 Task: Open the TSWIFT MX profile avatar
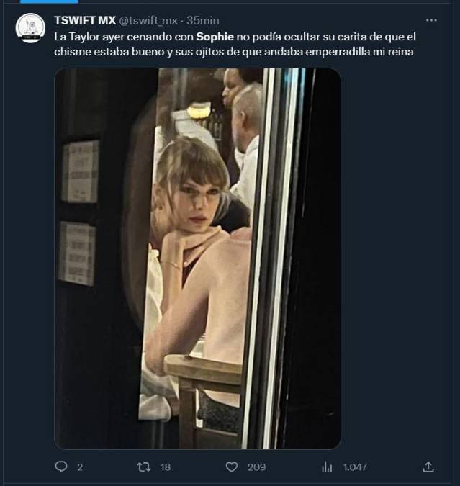[x=31, y=28]
